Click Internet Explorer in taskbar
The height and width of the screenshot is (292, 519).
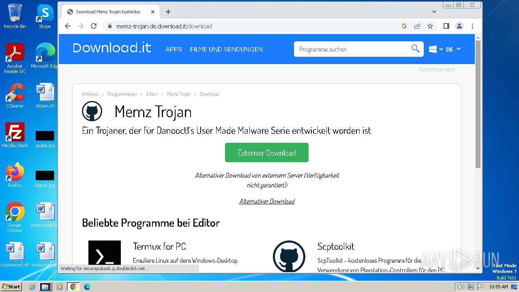coord(32,287)
